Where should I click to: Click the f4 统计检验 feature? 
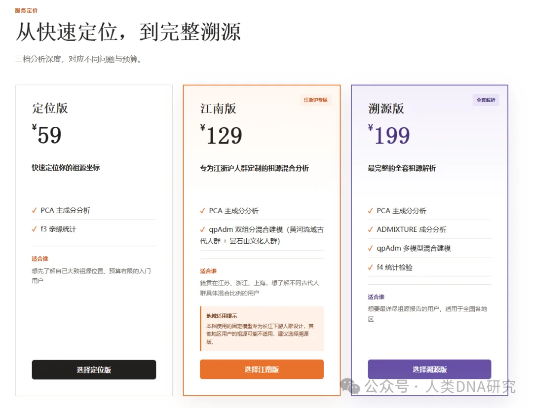tap(394, 267)
